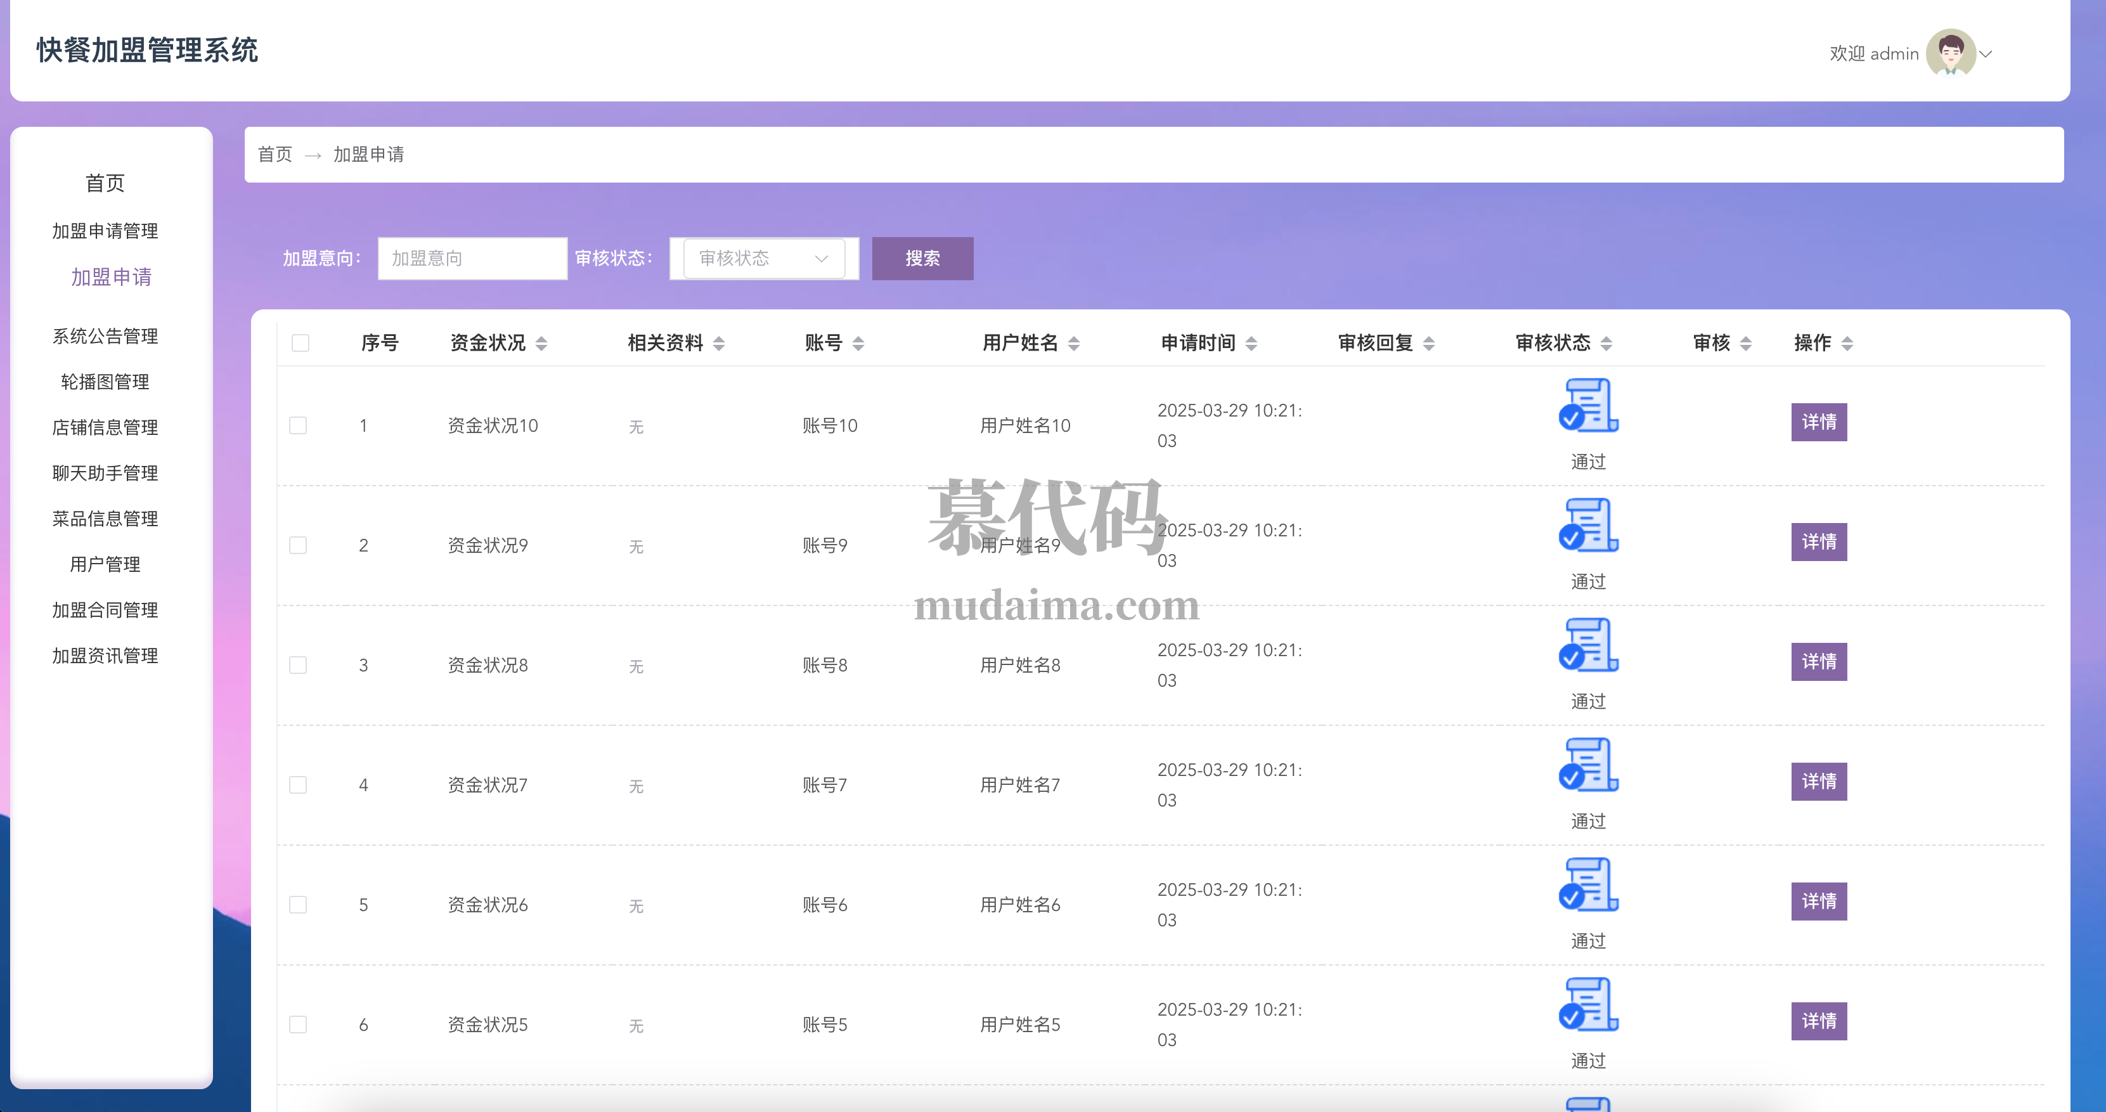Sort by 账号 column arrows
The height and width of the screenshot is (1112, 2106).
(858, 344)
